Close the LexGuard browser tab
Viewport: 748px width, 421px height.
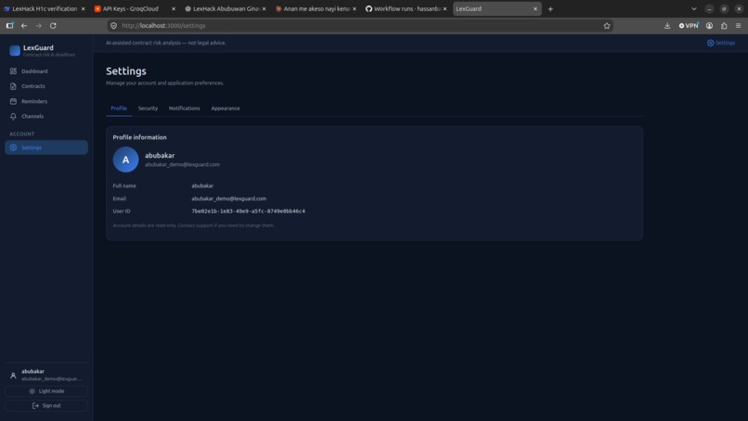535,8
